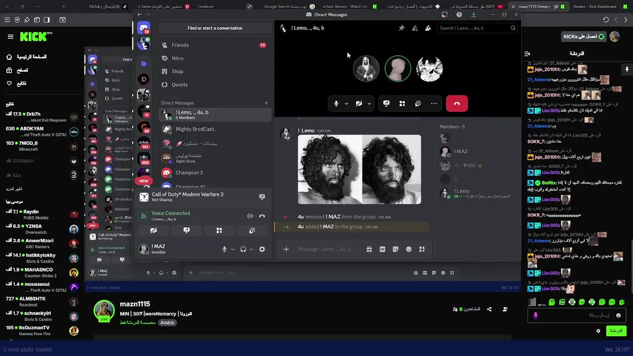Open server folder in Discord server list
This screenshot has height=356, width=633.
click(x=144, y=63)
